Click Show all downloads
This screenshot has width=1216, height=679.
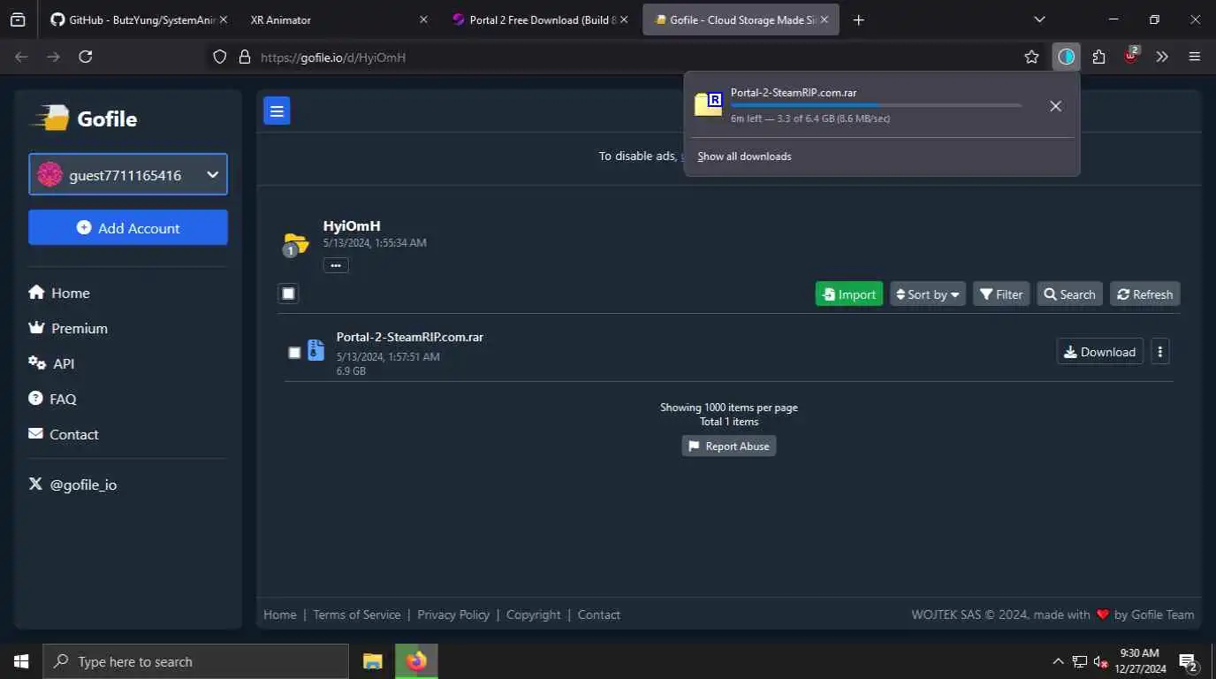pyautogui.click(x=744, y=156)
